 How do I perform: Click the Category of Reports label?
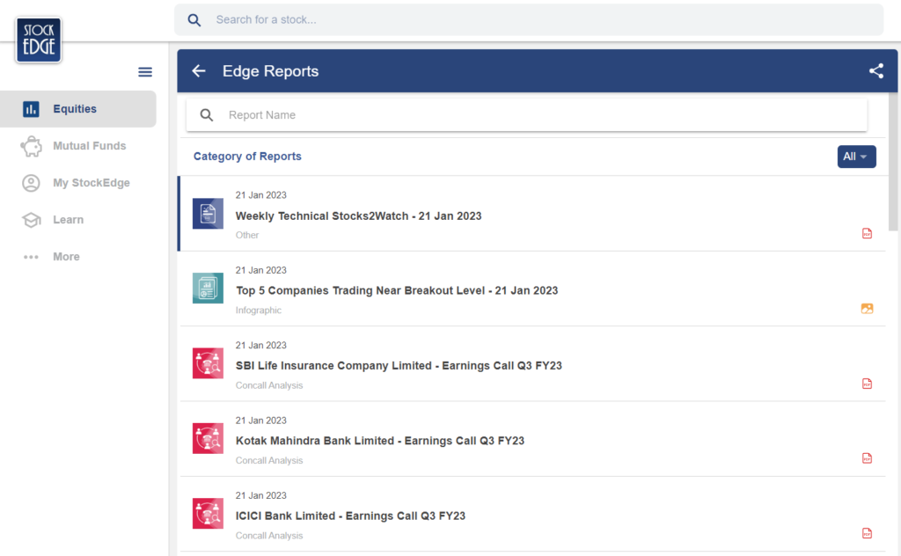247,157
